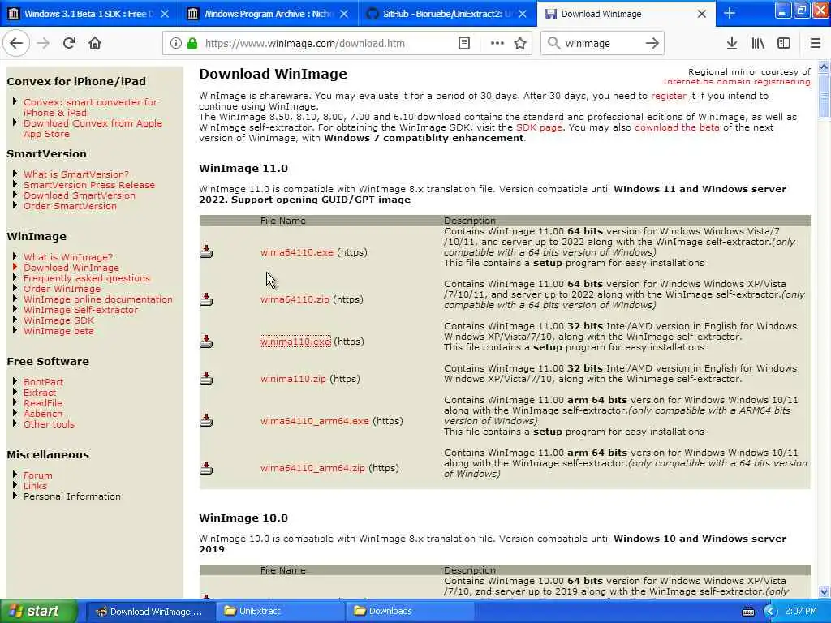Screen dimensions: 831x623
Task: Click the browser Forward arrow button
Action: click(x=43, y=44)
